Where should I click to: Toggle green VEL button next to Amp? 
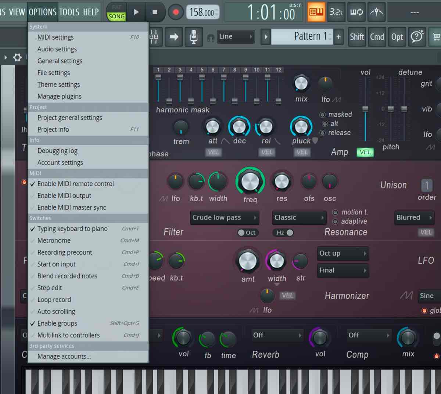[x=365, y=152]
